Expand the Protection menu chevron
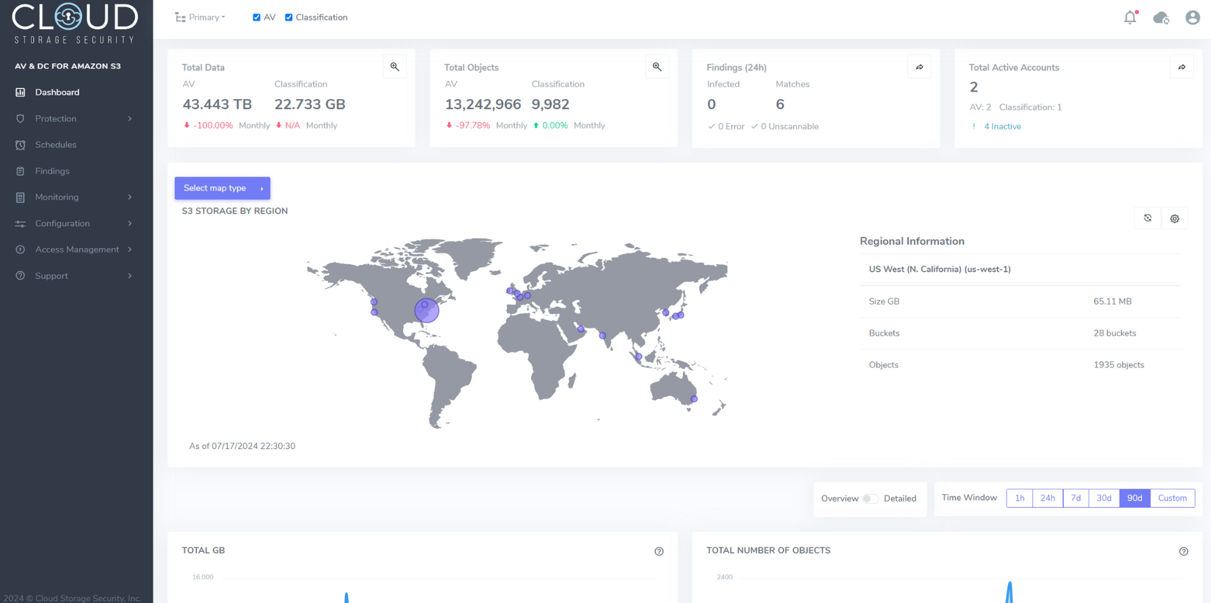The image size is (1211, 603). pyautogui.click(x=130, y=119)
